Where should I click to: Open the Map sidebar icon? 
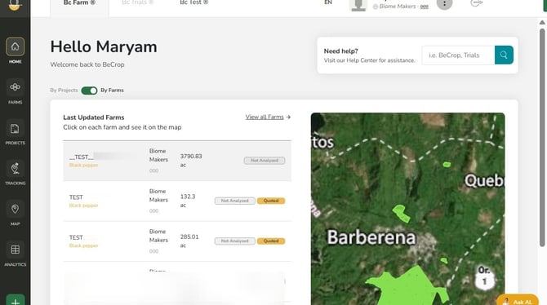click(x=15, y=209)
